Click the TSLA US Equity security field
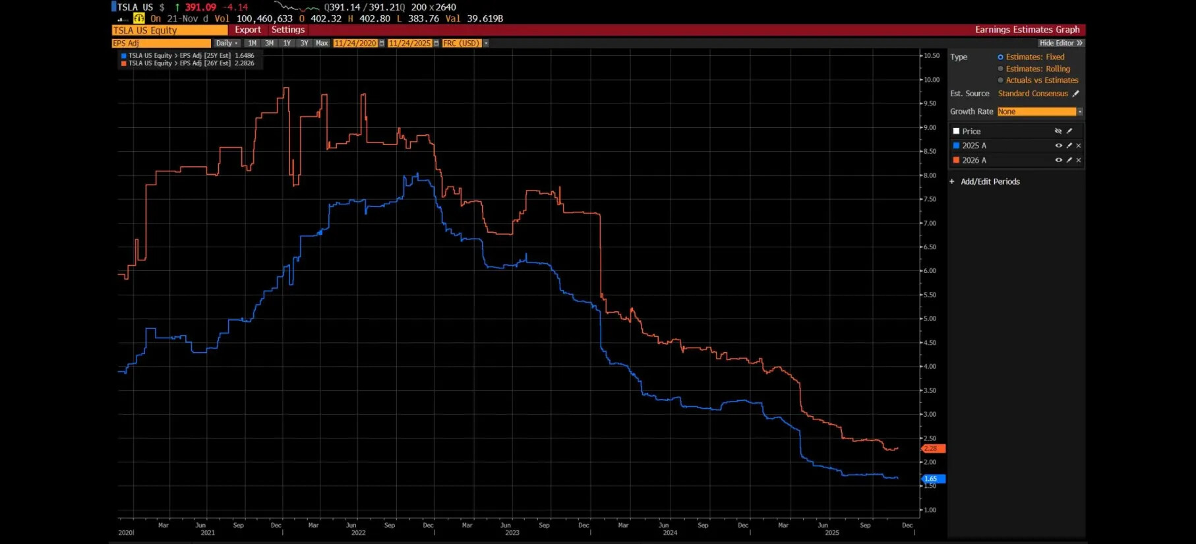Image resolution: width=1196 pixels, height=544 pixels. [169, 30]
